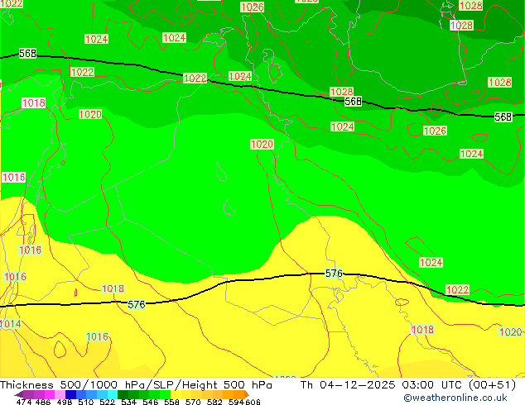
Task: Select the legend value 534
Action: click(x=128, y=402)
